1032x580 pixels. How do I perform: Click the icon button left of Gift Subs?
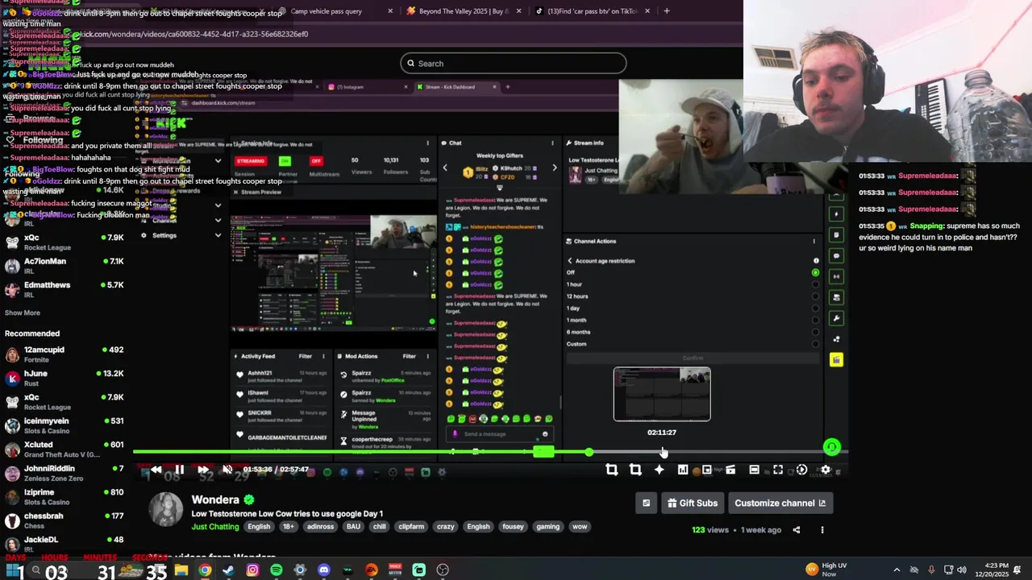click(646, 503)
